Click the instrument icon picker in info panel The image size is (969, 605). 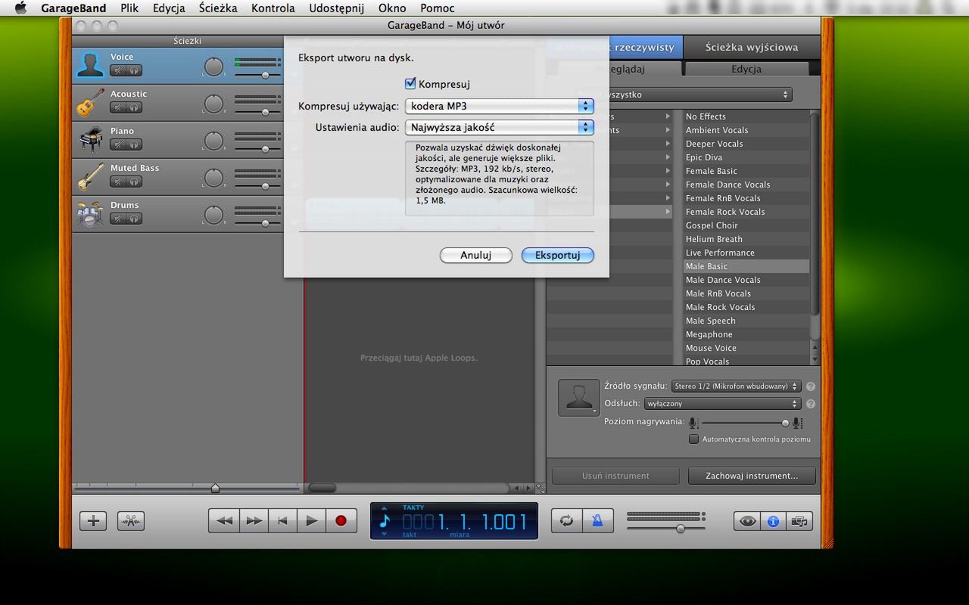click(578, 398)
